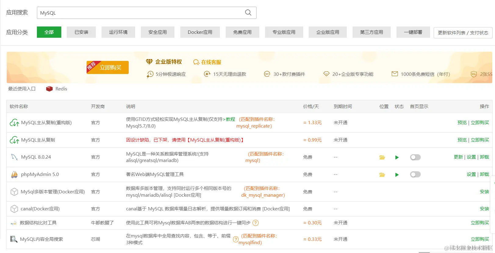Open 在线客服 chat link
This screenshot has width=495, height=253.
point(211,62)
